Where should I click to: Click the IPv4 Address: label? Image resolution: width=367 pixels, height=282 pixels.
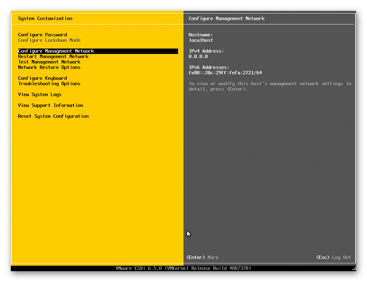click(x=206, y=51)
